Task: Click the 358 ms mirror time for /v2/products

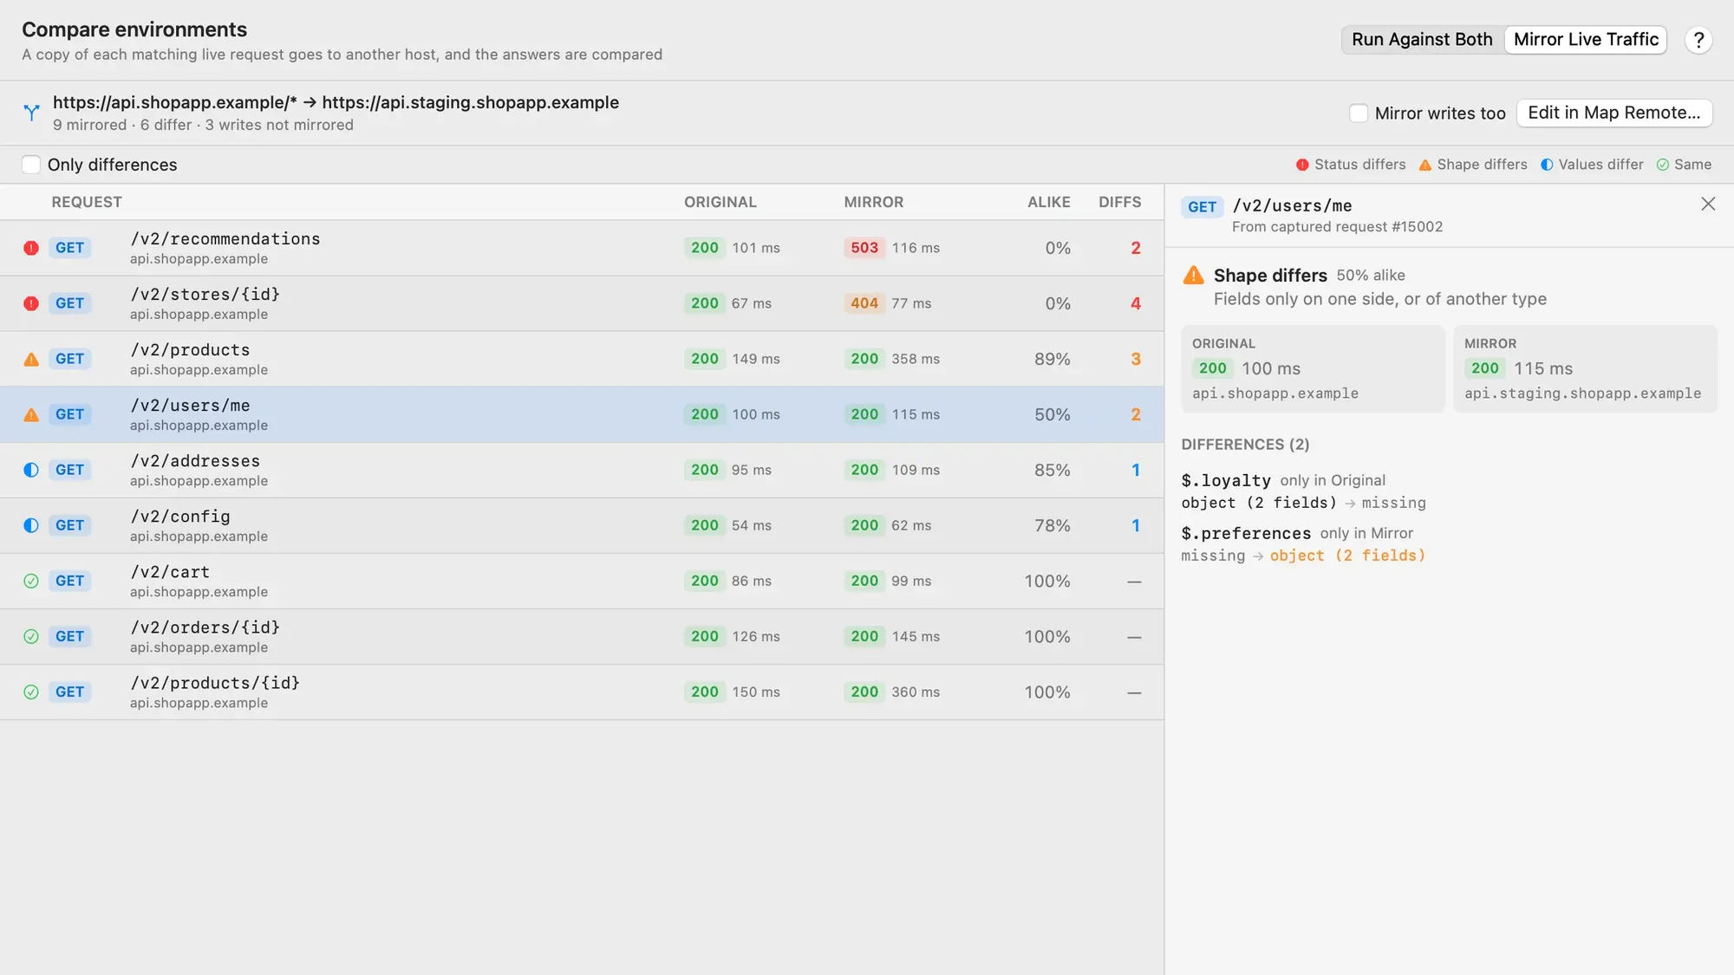Action: click(916, 359)
